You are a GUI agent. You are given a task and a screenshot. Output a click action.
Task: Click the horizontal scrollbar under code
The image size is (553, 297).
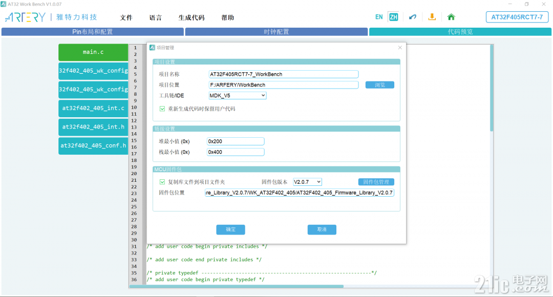[x=236, y=286]
